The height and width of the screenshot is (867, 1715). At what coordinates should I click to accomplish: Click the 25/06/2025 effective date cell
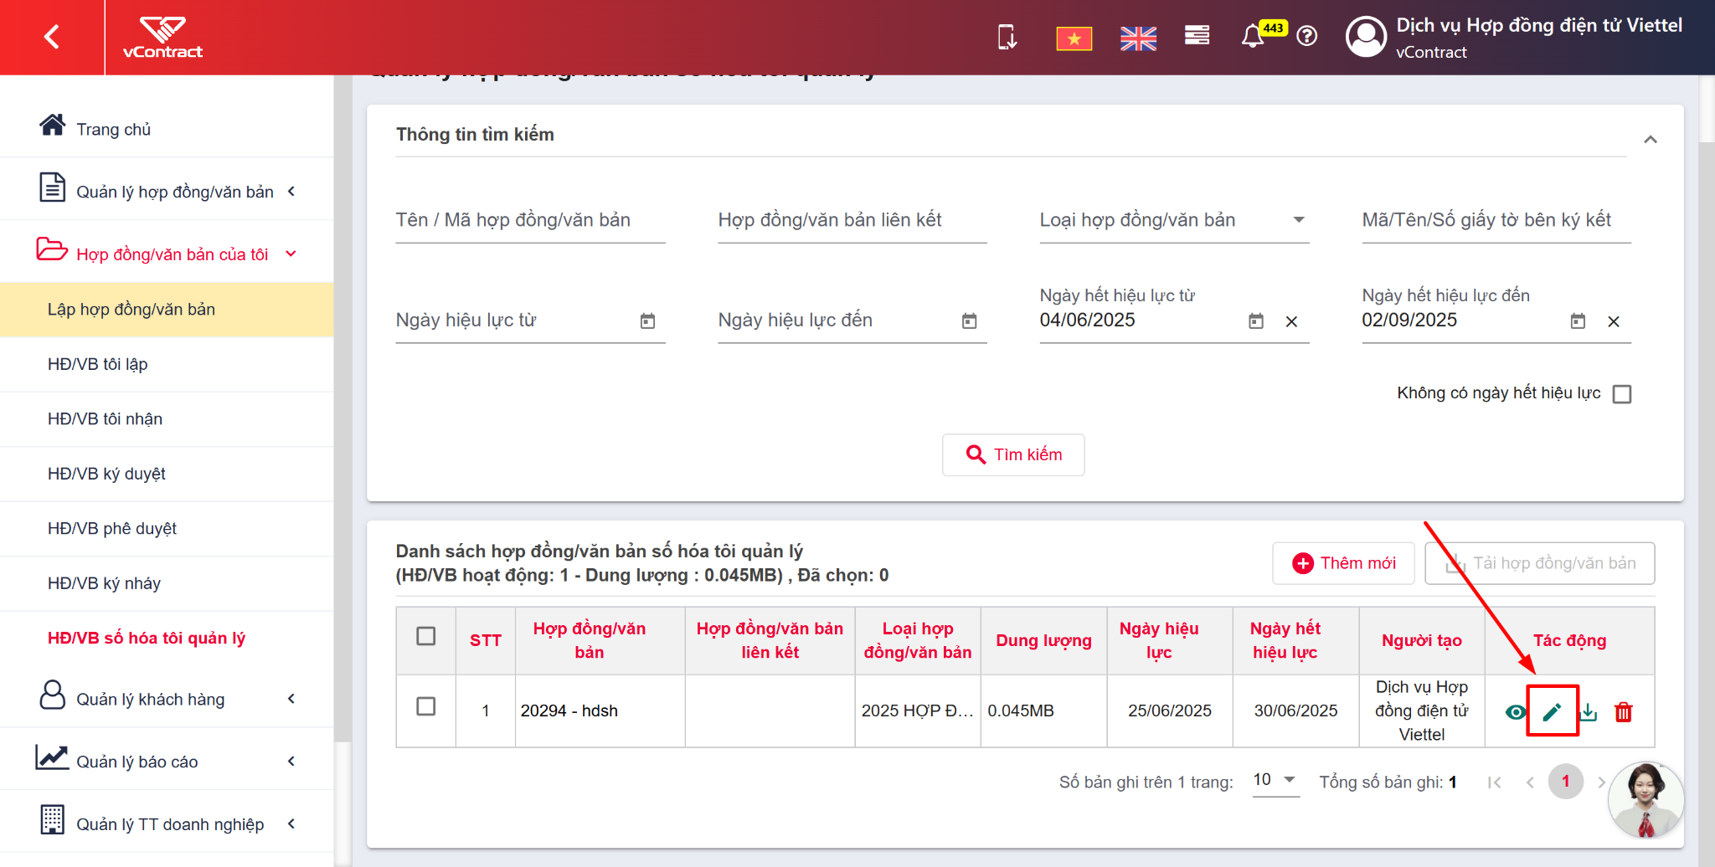point(1170,711)
